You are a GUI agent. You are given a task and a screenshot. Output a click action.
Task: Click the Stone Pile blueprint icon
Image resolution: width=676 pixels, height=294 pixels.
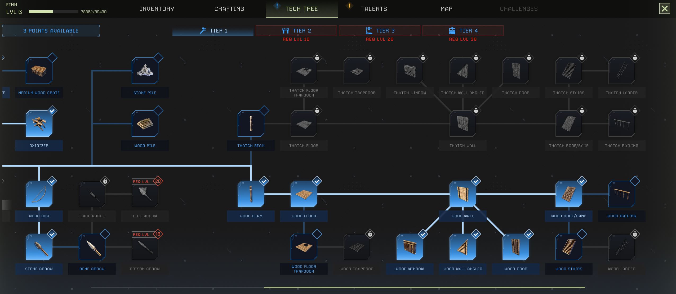(x=145, y=71)
